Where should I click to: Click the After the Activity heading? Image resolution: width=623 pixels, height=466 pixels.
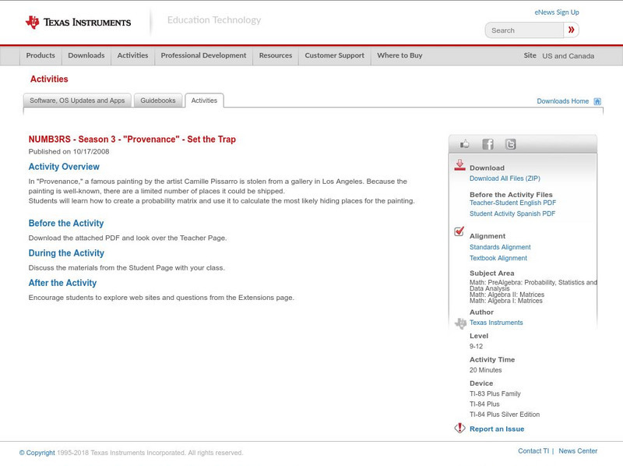(62, 283)
